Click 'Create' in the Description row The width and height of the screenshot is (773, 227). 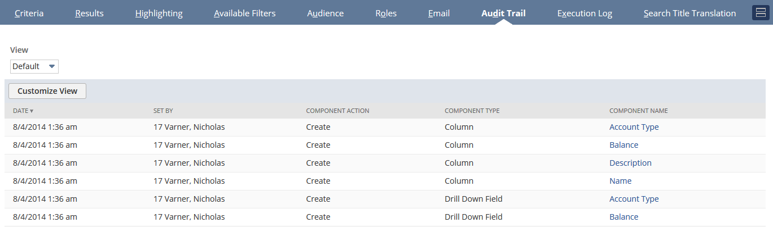click(318, 163)
